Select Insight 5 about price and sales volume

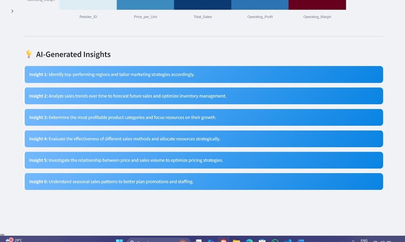click(204, 160)
